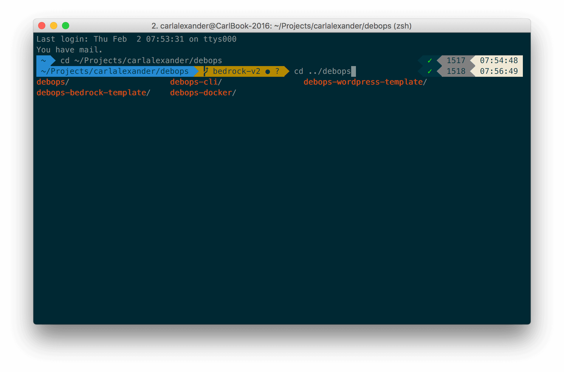
Task: Click the window title bar text
Action: click(x=281, y=26)
